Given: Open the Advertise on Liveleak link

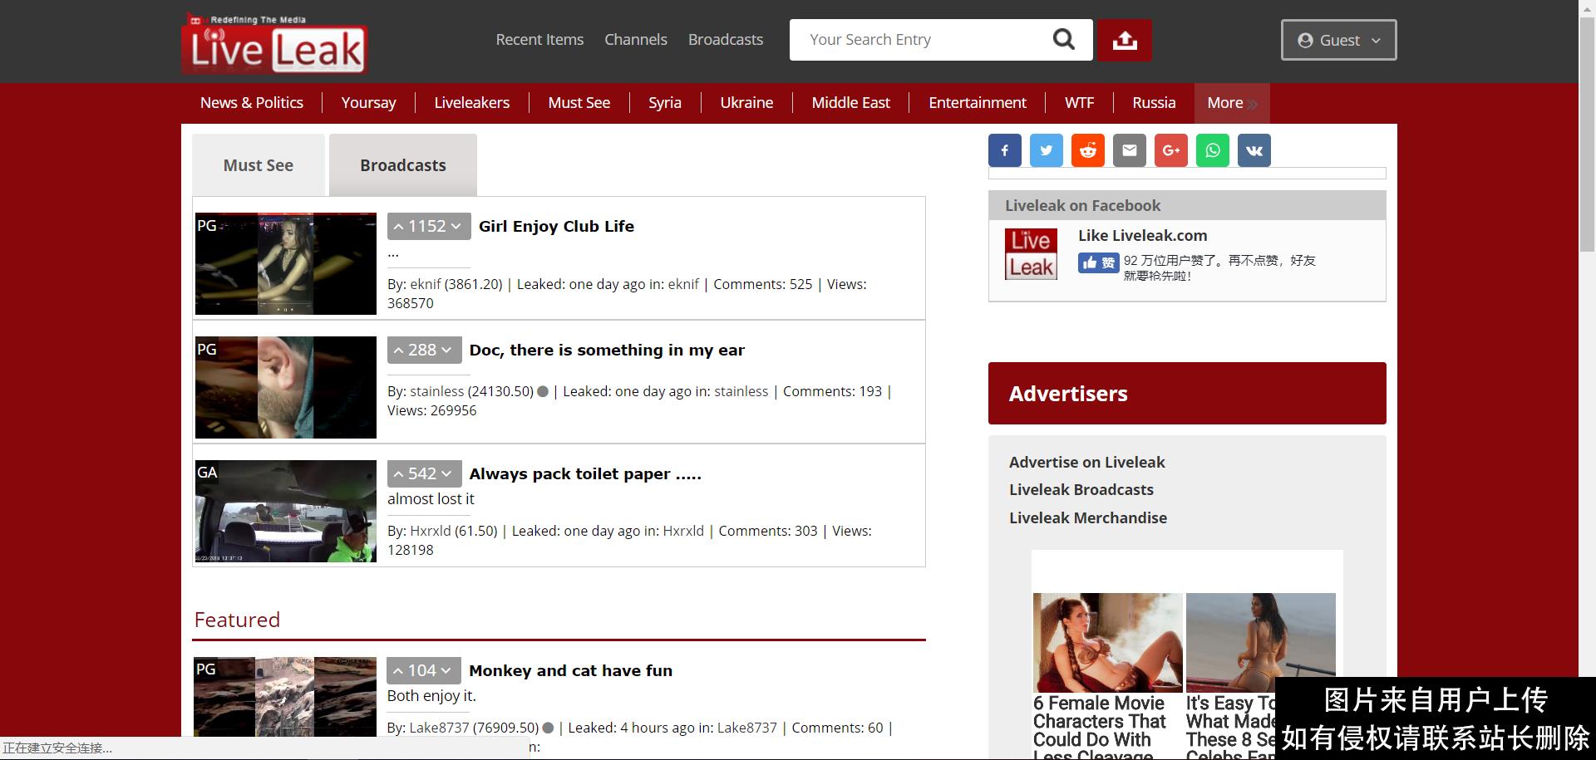Looking at the screenshot, I should point(1086,462).
